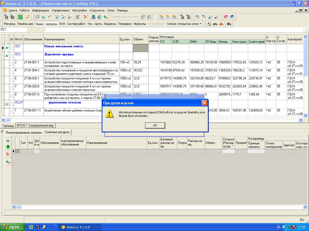Viewport: 309px width, 231px height.
Task: Click the Smeta.ru 5.1.0.8 taskbar button
Action: point(80,227)
